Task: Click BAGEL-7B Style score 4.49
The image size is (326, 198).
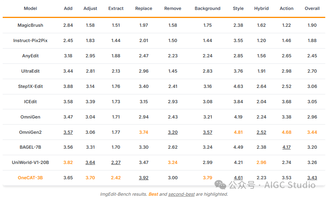Action: 238,147
